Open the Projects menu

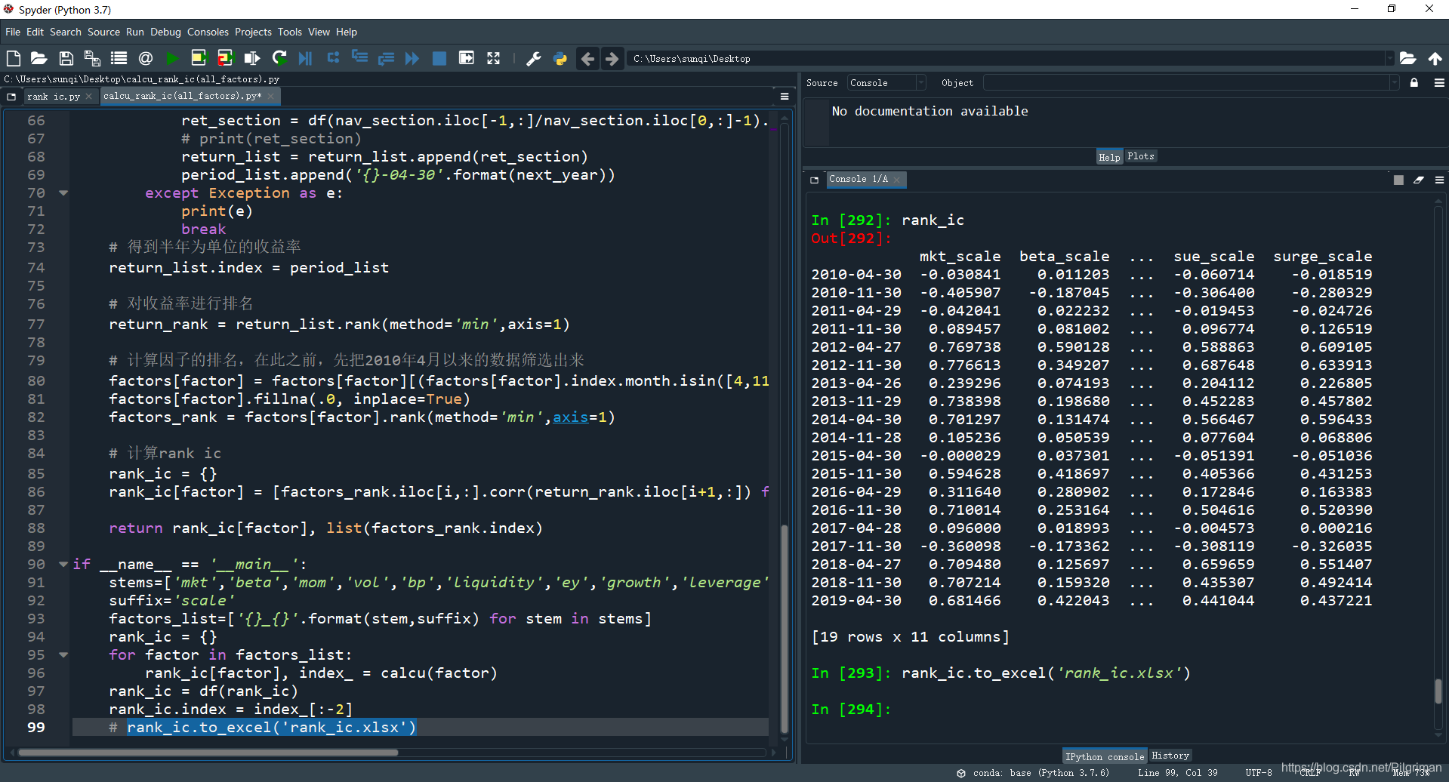[253, 32]
